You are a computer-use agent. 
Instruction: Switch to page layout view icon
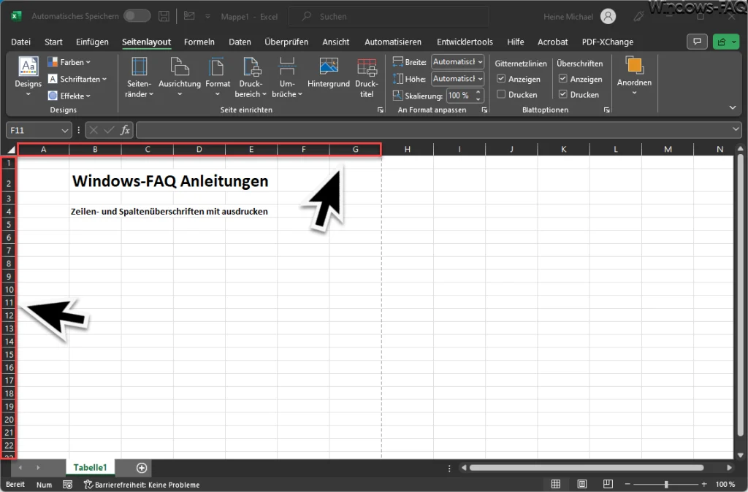pos(582,484)
